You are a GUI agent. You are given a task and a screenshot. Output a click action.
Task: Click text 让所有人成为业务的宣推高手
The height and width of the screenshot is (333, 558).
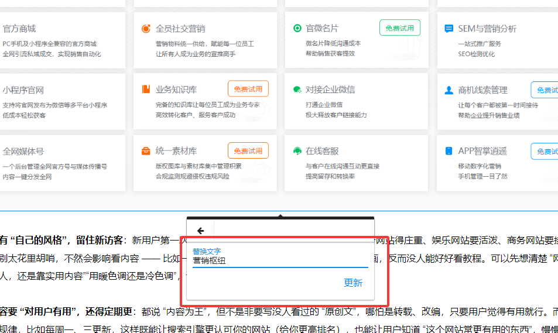coord(196,54)
